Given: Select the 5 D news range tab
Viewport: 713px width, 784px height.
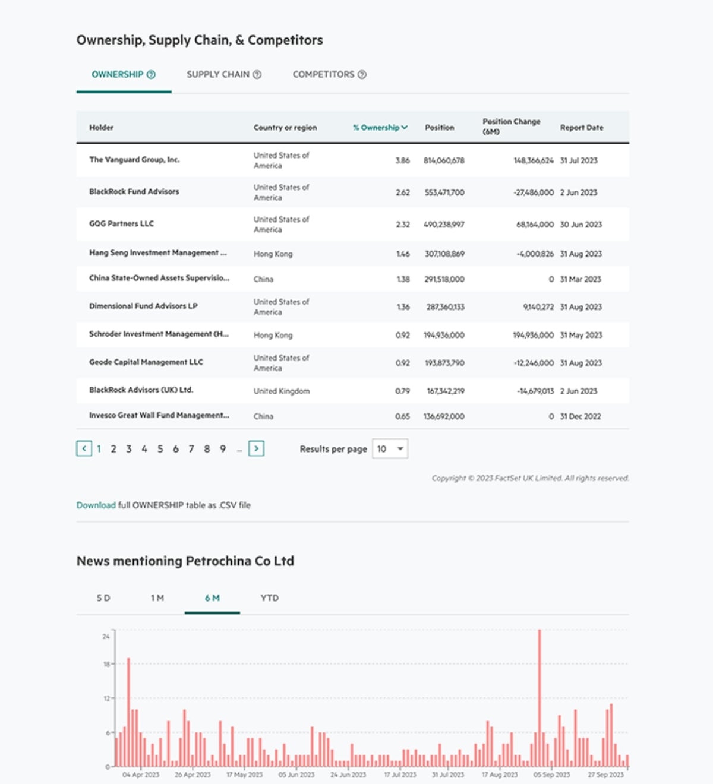Looking at the screenshot, I should pyautogui.click(x=103, y=598).
